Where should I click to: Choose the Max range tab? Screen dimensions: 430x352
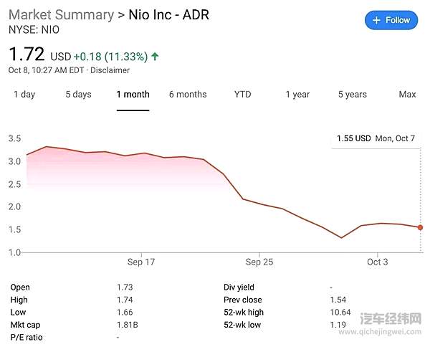click(x=407, y=95)
